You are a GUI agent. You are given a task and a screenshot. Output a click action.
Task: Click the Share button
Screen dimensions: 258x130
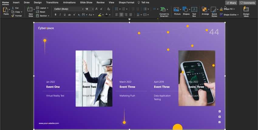tap(231, 3)
